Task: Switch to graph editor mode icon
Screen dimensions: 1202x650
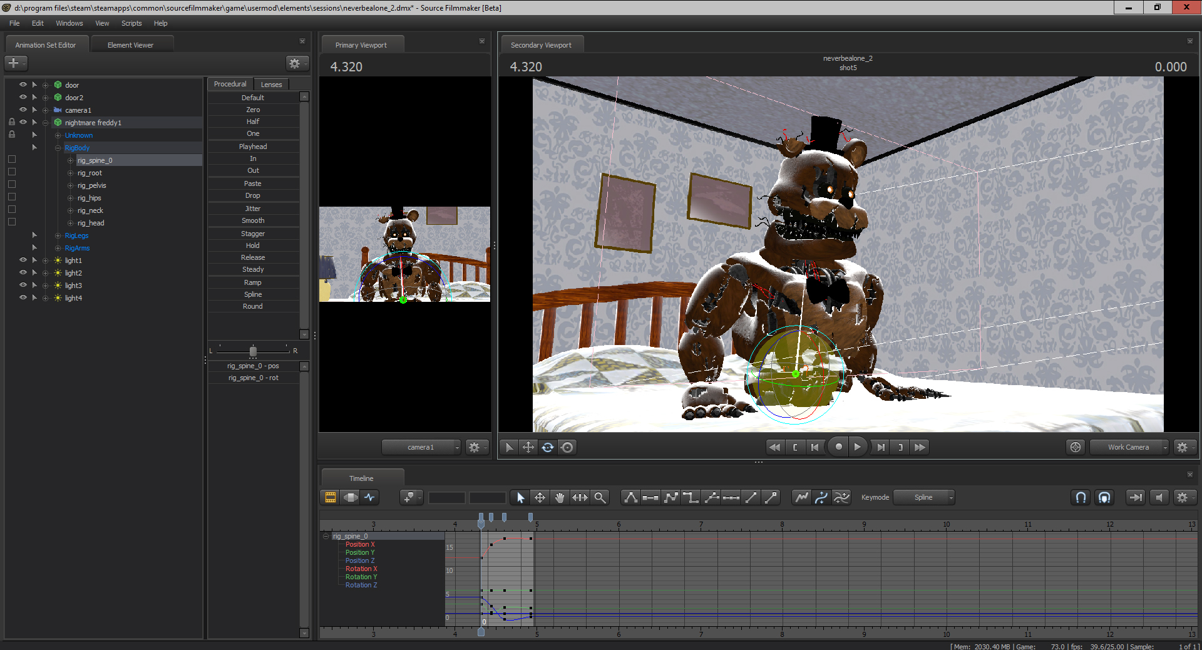Action: [x=370, y=497]
